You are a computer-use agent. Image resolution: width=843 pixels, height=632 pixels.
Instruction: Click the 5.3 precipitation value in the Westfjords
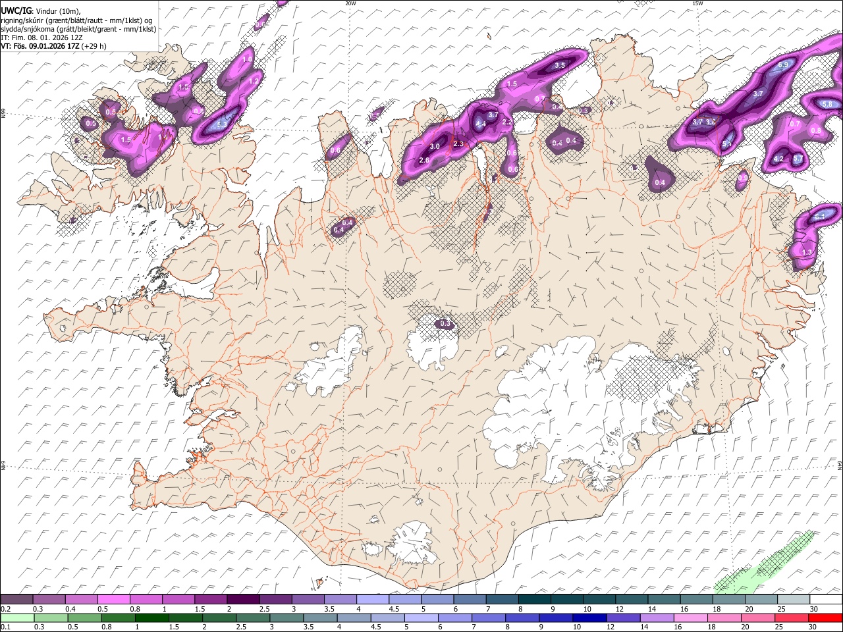[221, 124]
